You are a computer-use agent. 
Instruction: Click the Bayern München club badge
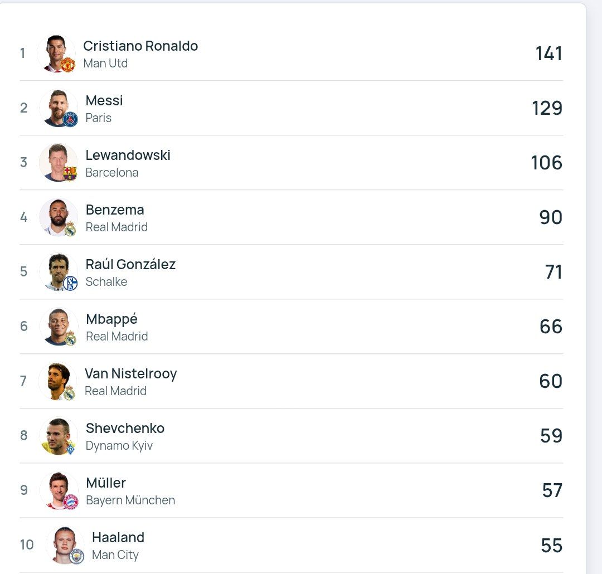(71, 502)
